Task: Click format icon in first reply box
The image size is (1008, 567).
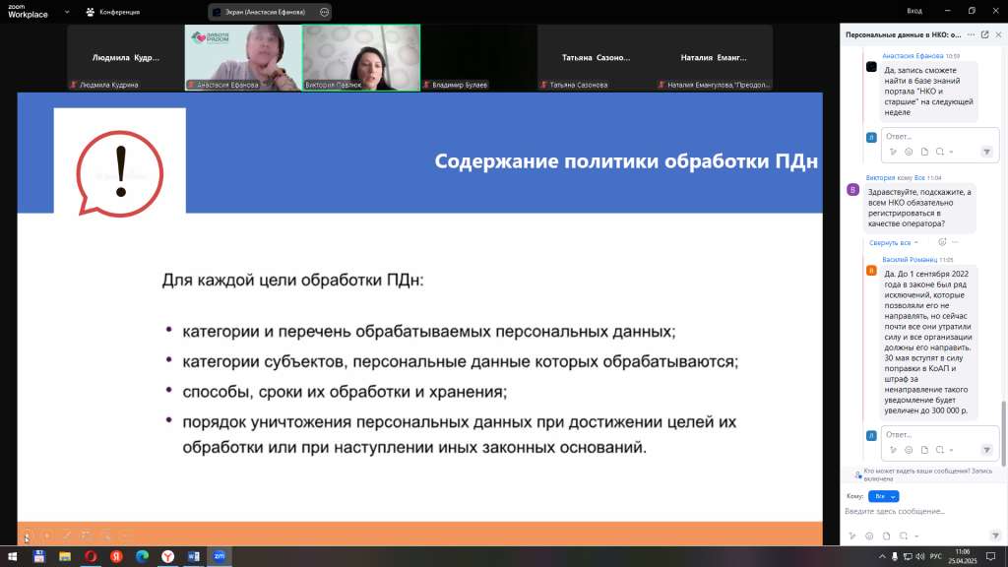Action: pyautogui.click(x=893, y=152)
